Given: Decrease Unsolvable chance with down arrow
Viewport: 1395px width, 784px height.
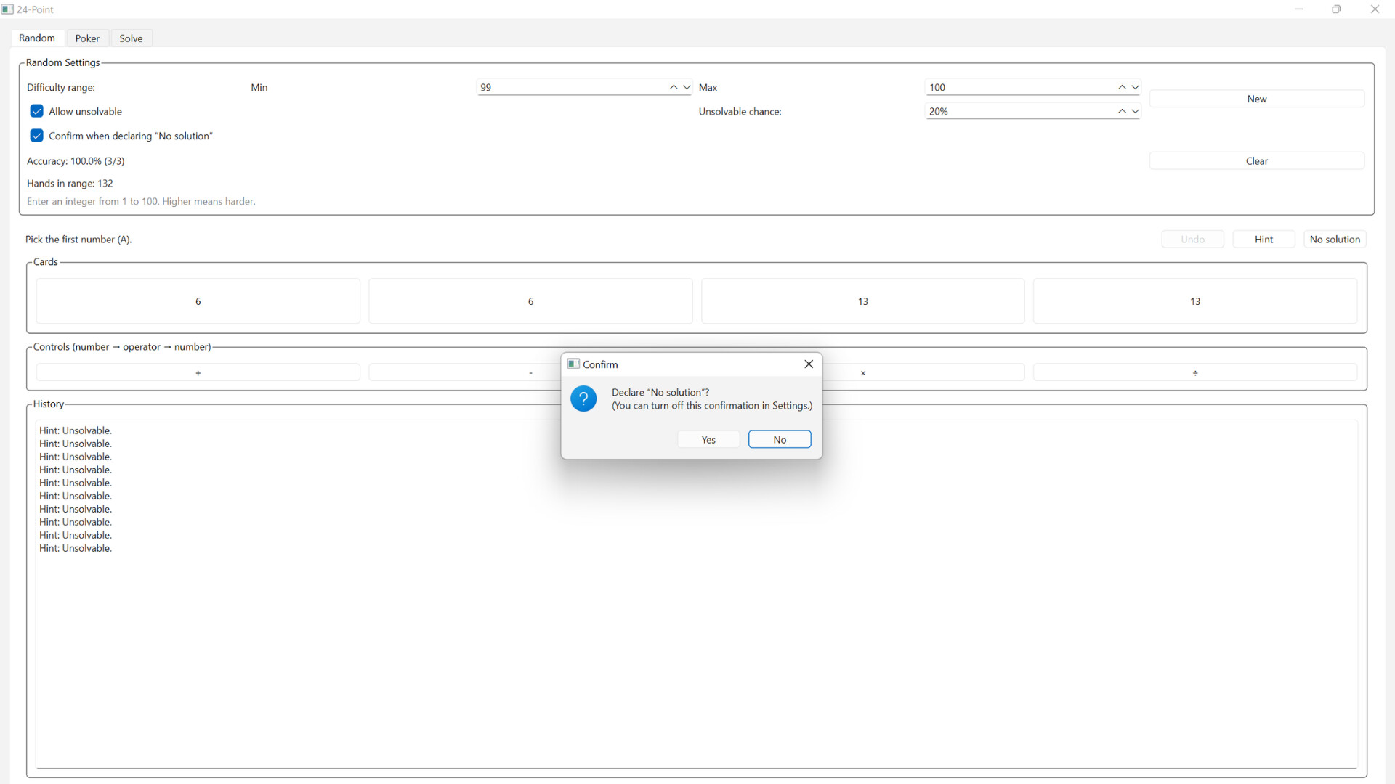Looking at the screenshot, I should click(1135, 111).
